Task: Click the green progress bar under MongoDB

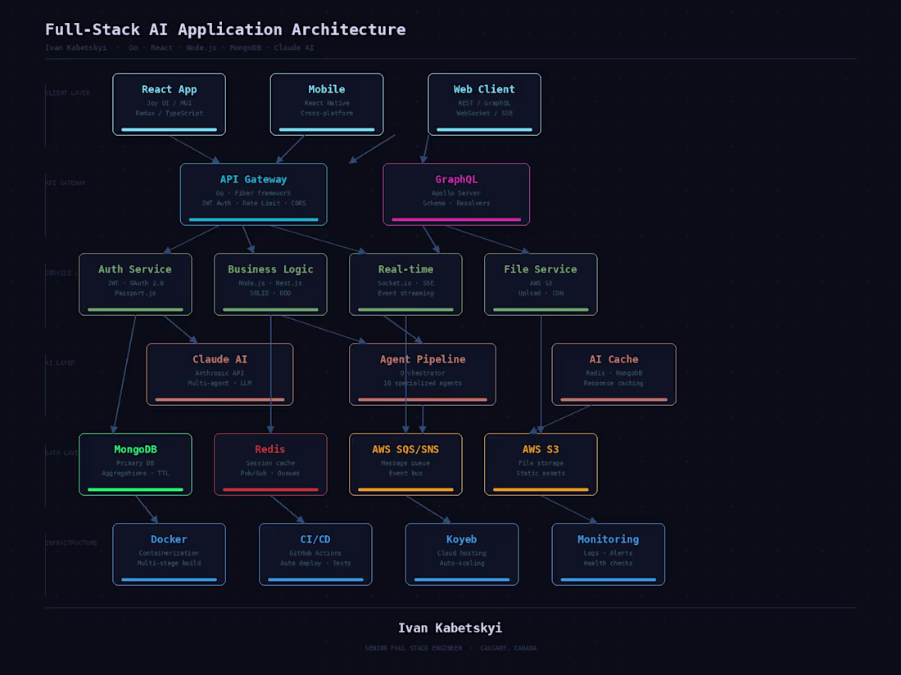Action: (x=135, y=490)
